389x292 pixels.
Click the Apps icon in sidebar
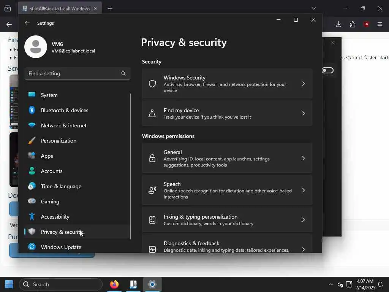[32, 156]
